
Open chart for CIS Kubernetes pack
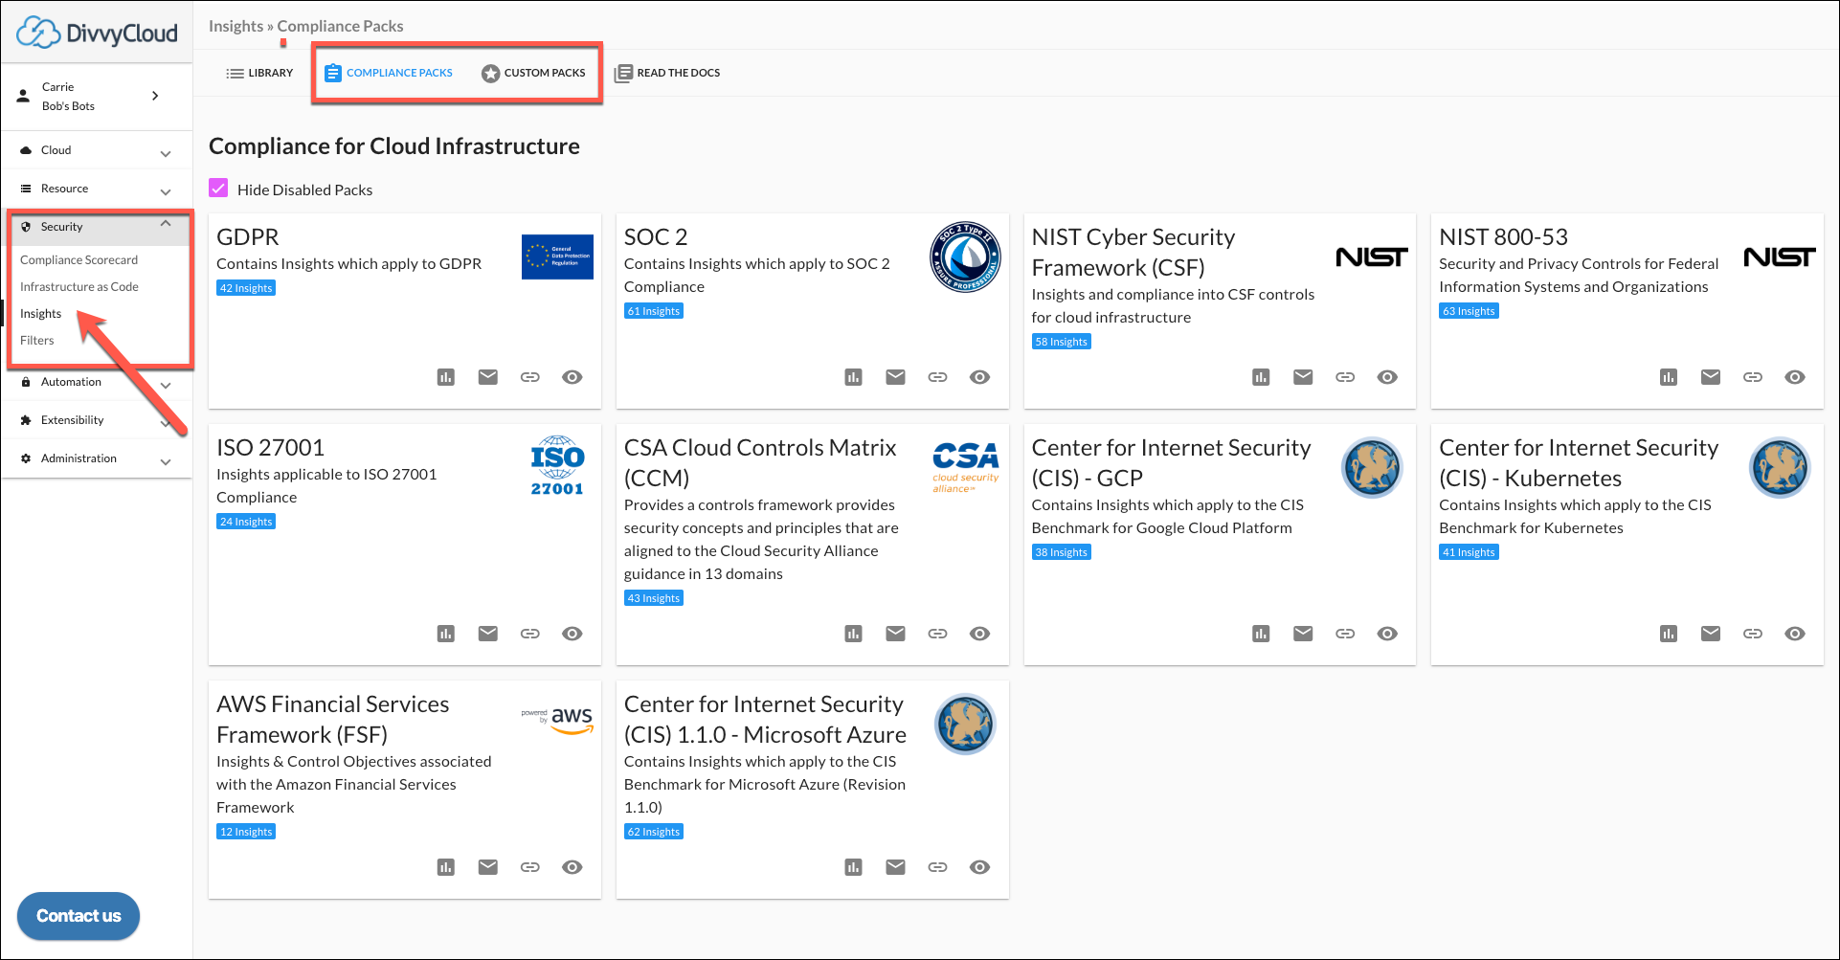(x=1669, y=634)
